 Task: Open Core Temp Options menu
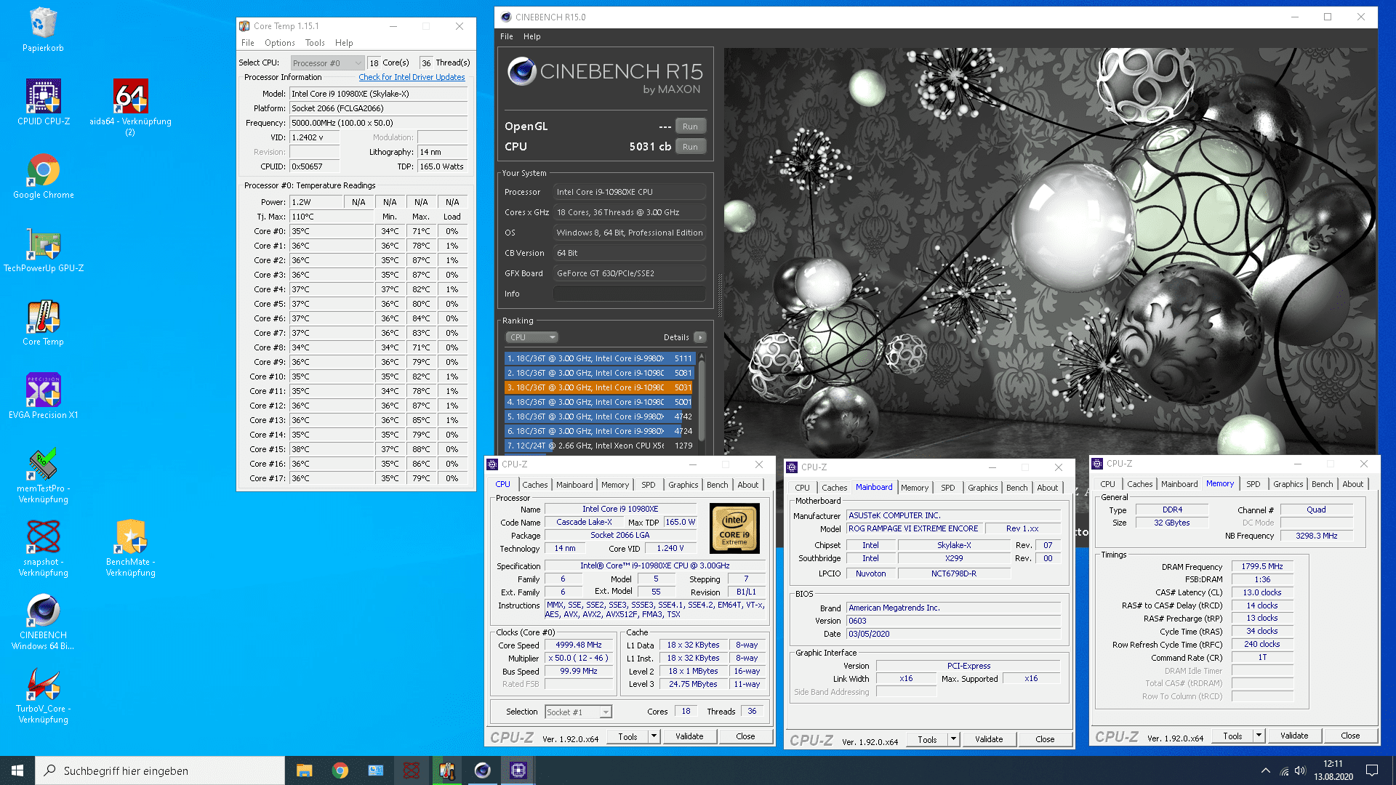[279, 43]
